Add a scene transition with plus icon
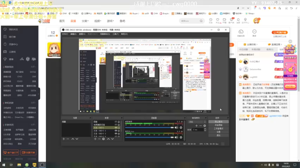Image resolution: width=300 pixels, height=168 pixels. (196, 126)
